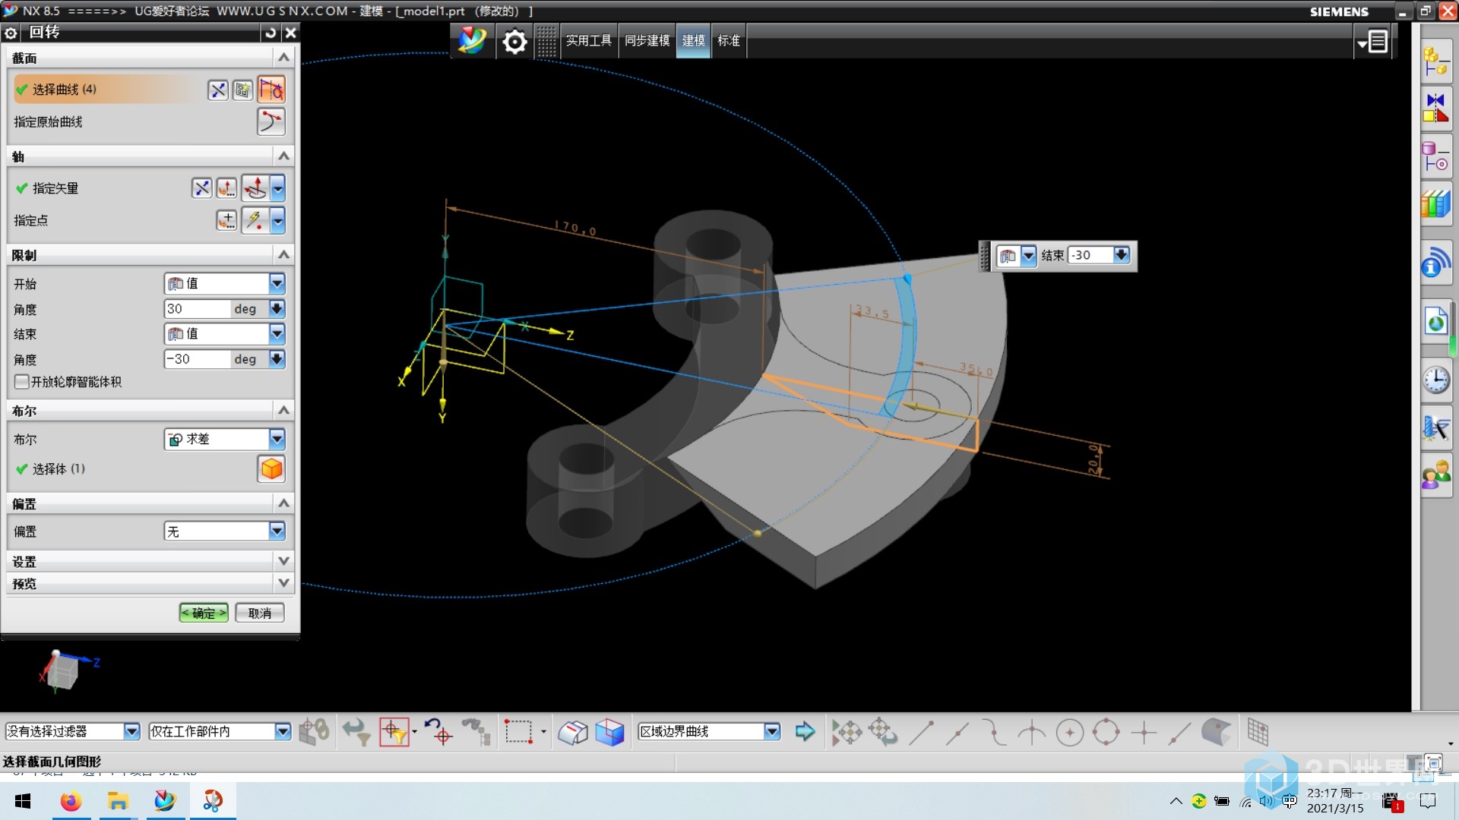Click the dotted grid icon in top toolbar
Image resolution: width=1459 pixels, height=820 pixels.
pos(546,41)
